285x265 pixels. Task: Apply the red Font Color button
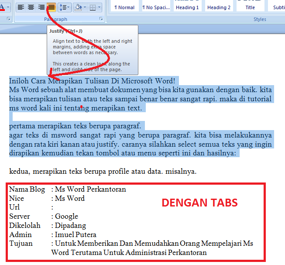tap(2, 7)
